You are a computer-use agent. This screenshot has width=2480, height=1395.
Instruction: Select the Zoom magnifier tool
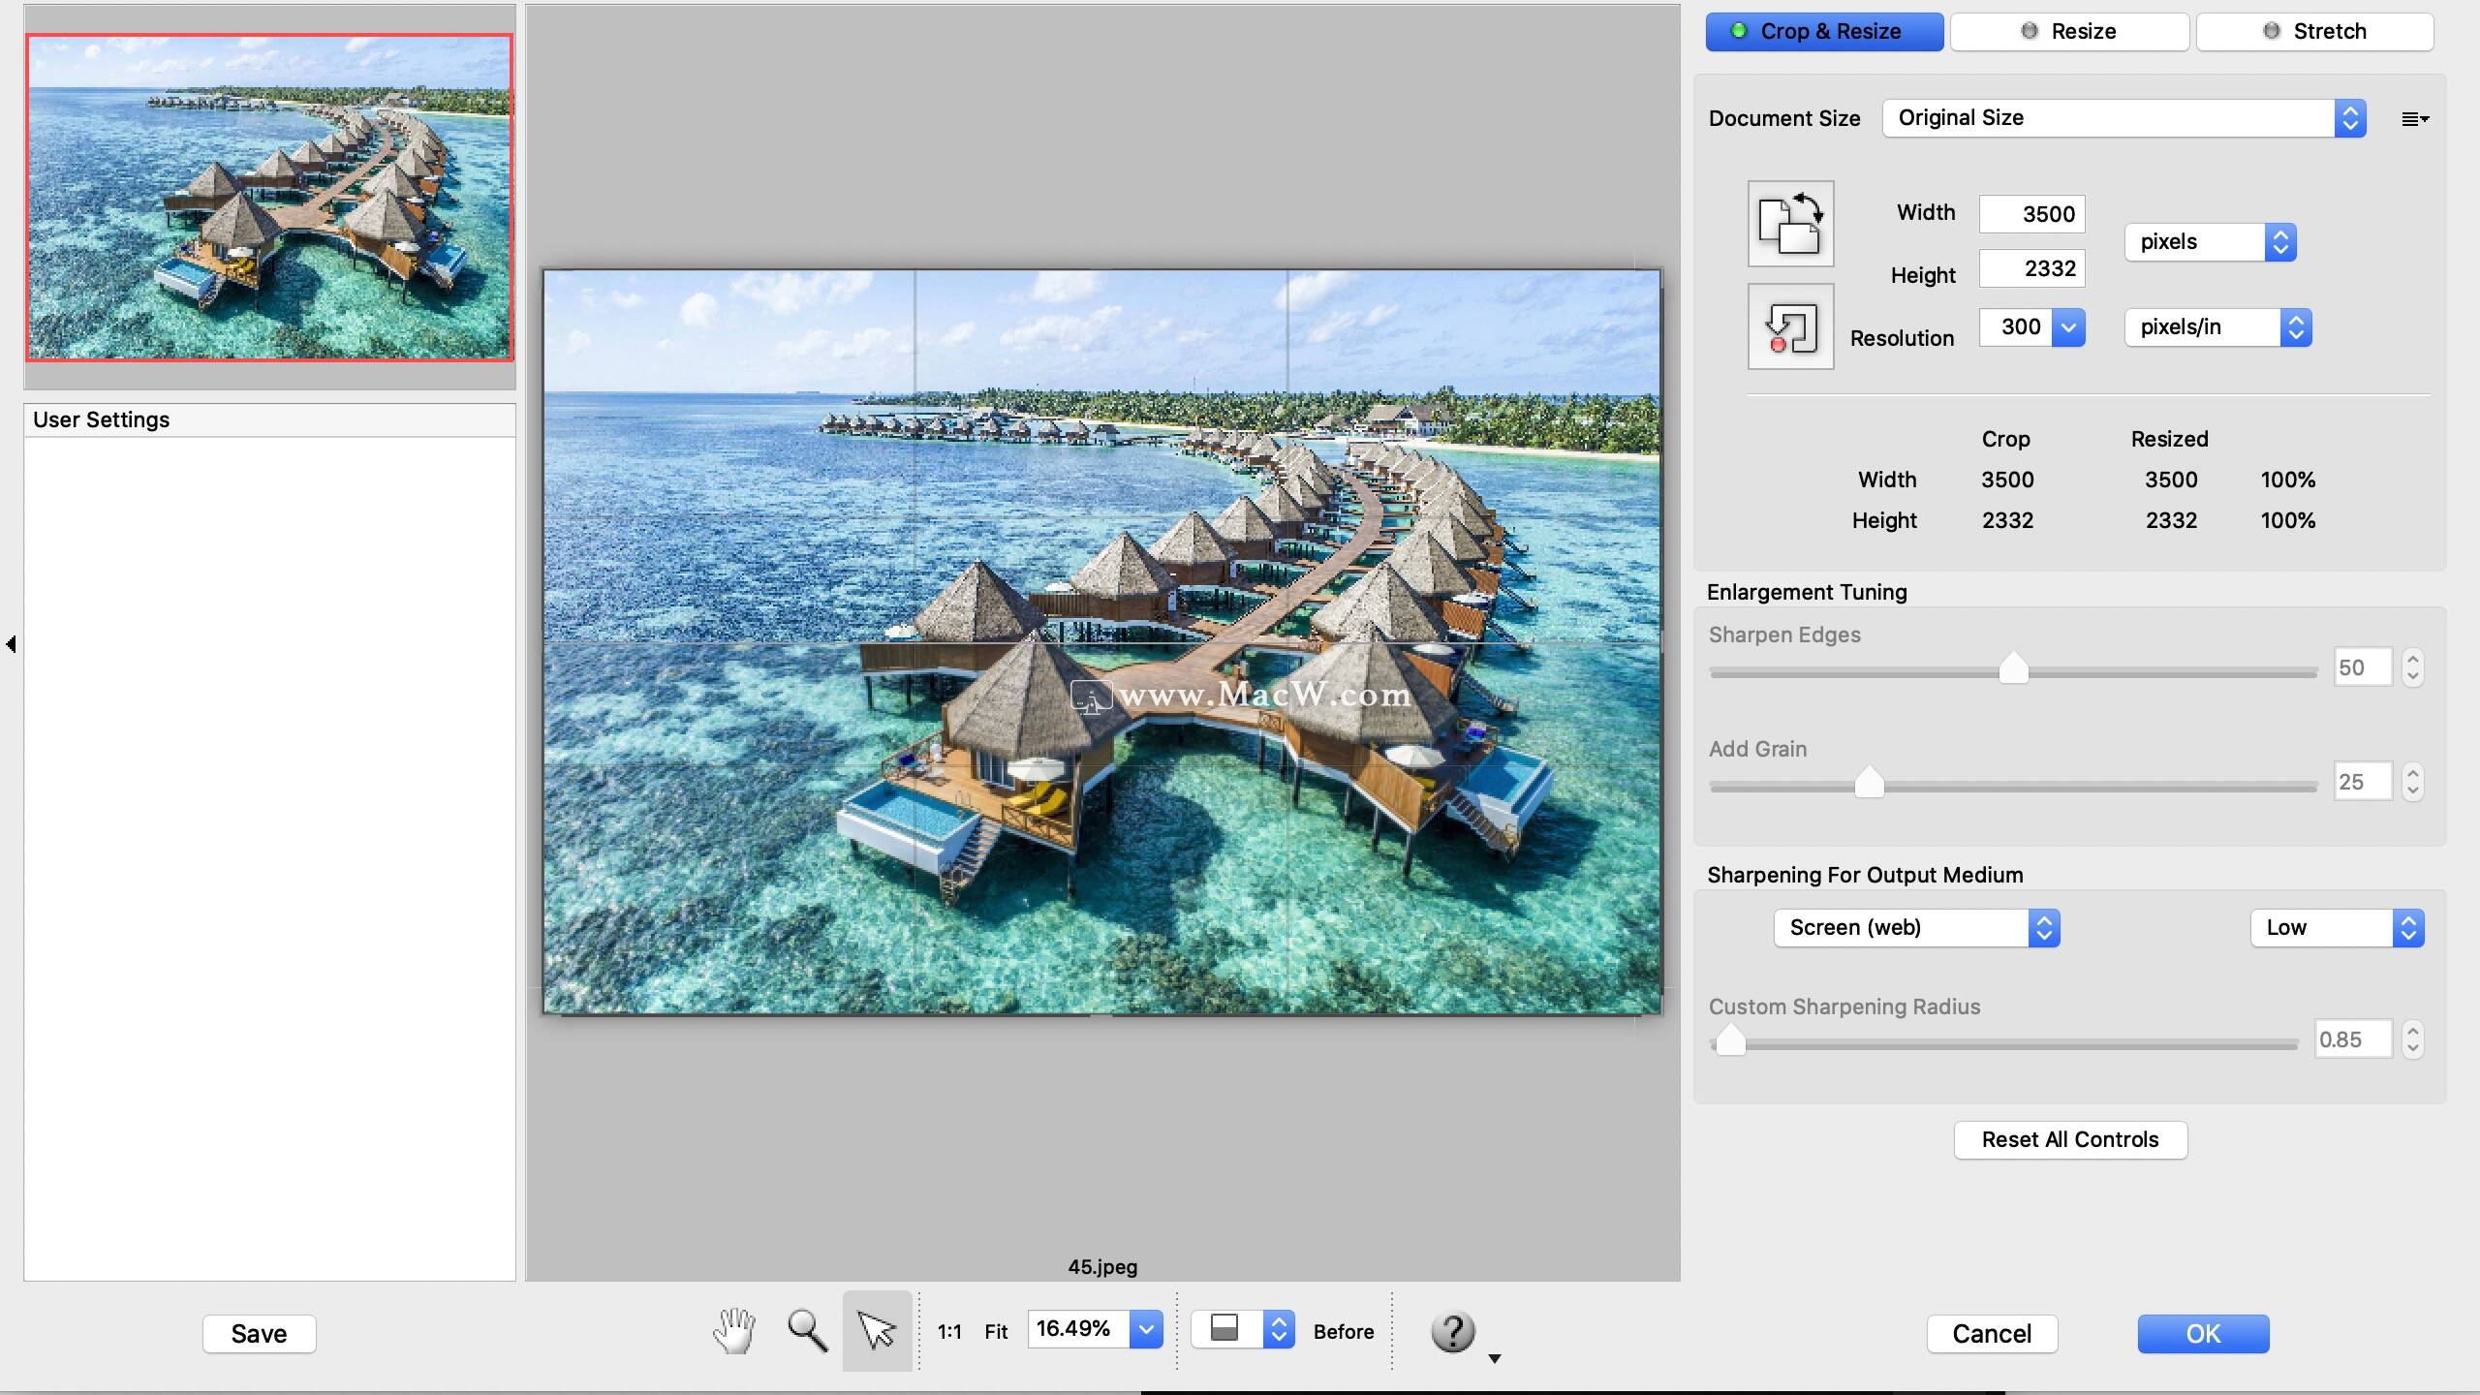807,1331
